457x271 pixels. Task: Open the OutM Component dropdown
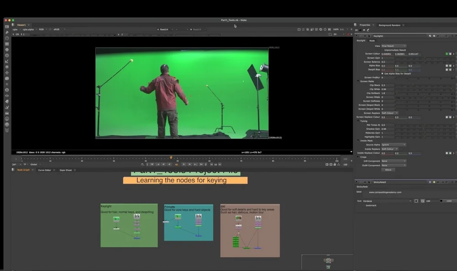(393, 165)
